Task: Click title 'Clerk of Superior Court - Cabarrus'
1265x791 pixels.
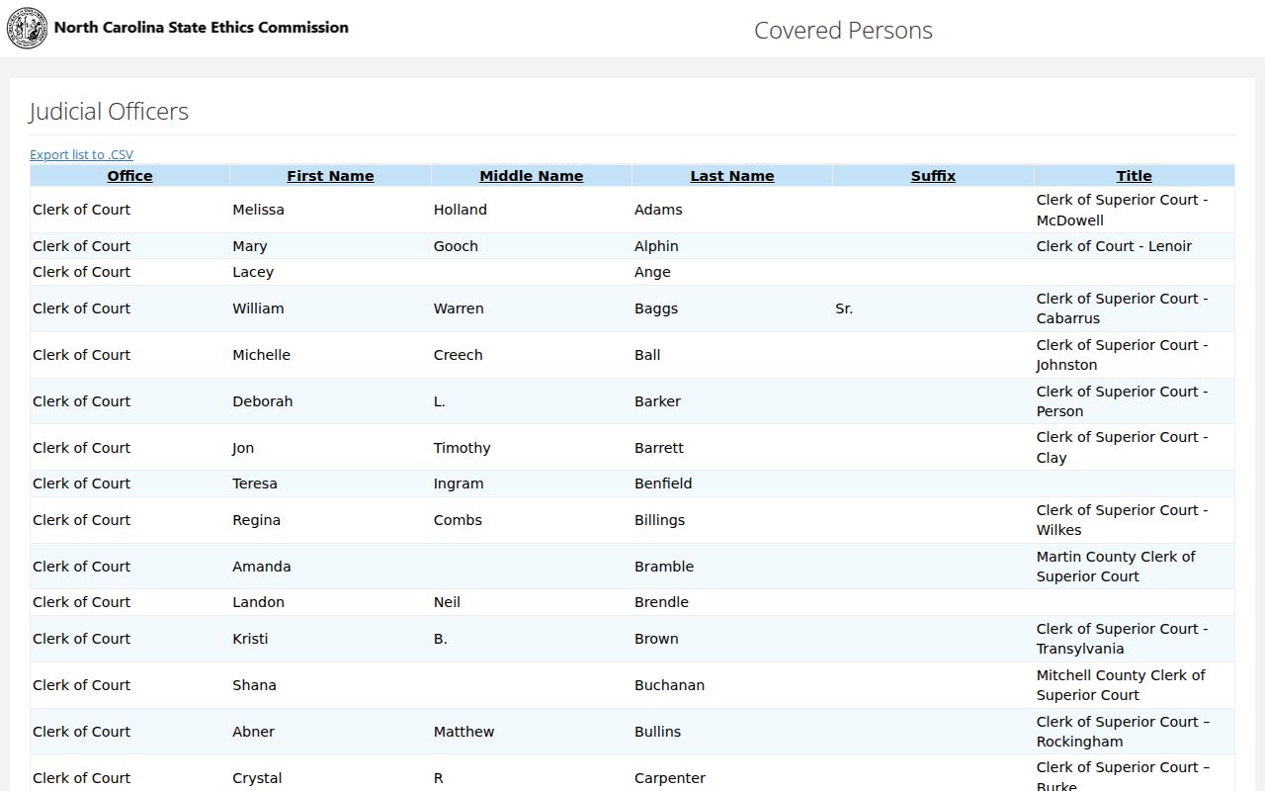Action: pyautogui.click(x=1122, y=308)
